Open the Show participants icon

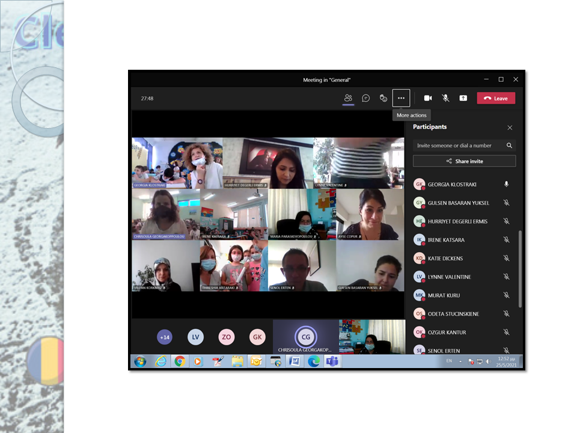tap(348, 98)
